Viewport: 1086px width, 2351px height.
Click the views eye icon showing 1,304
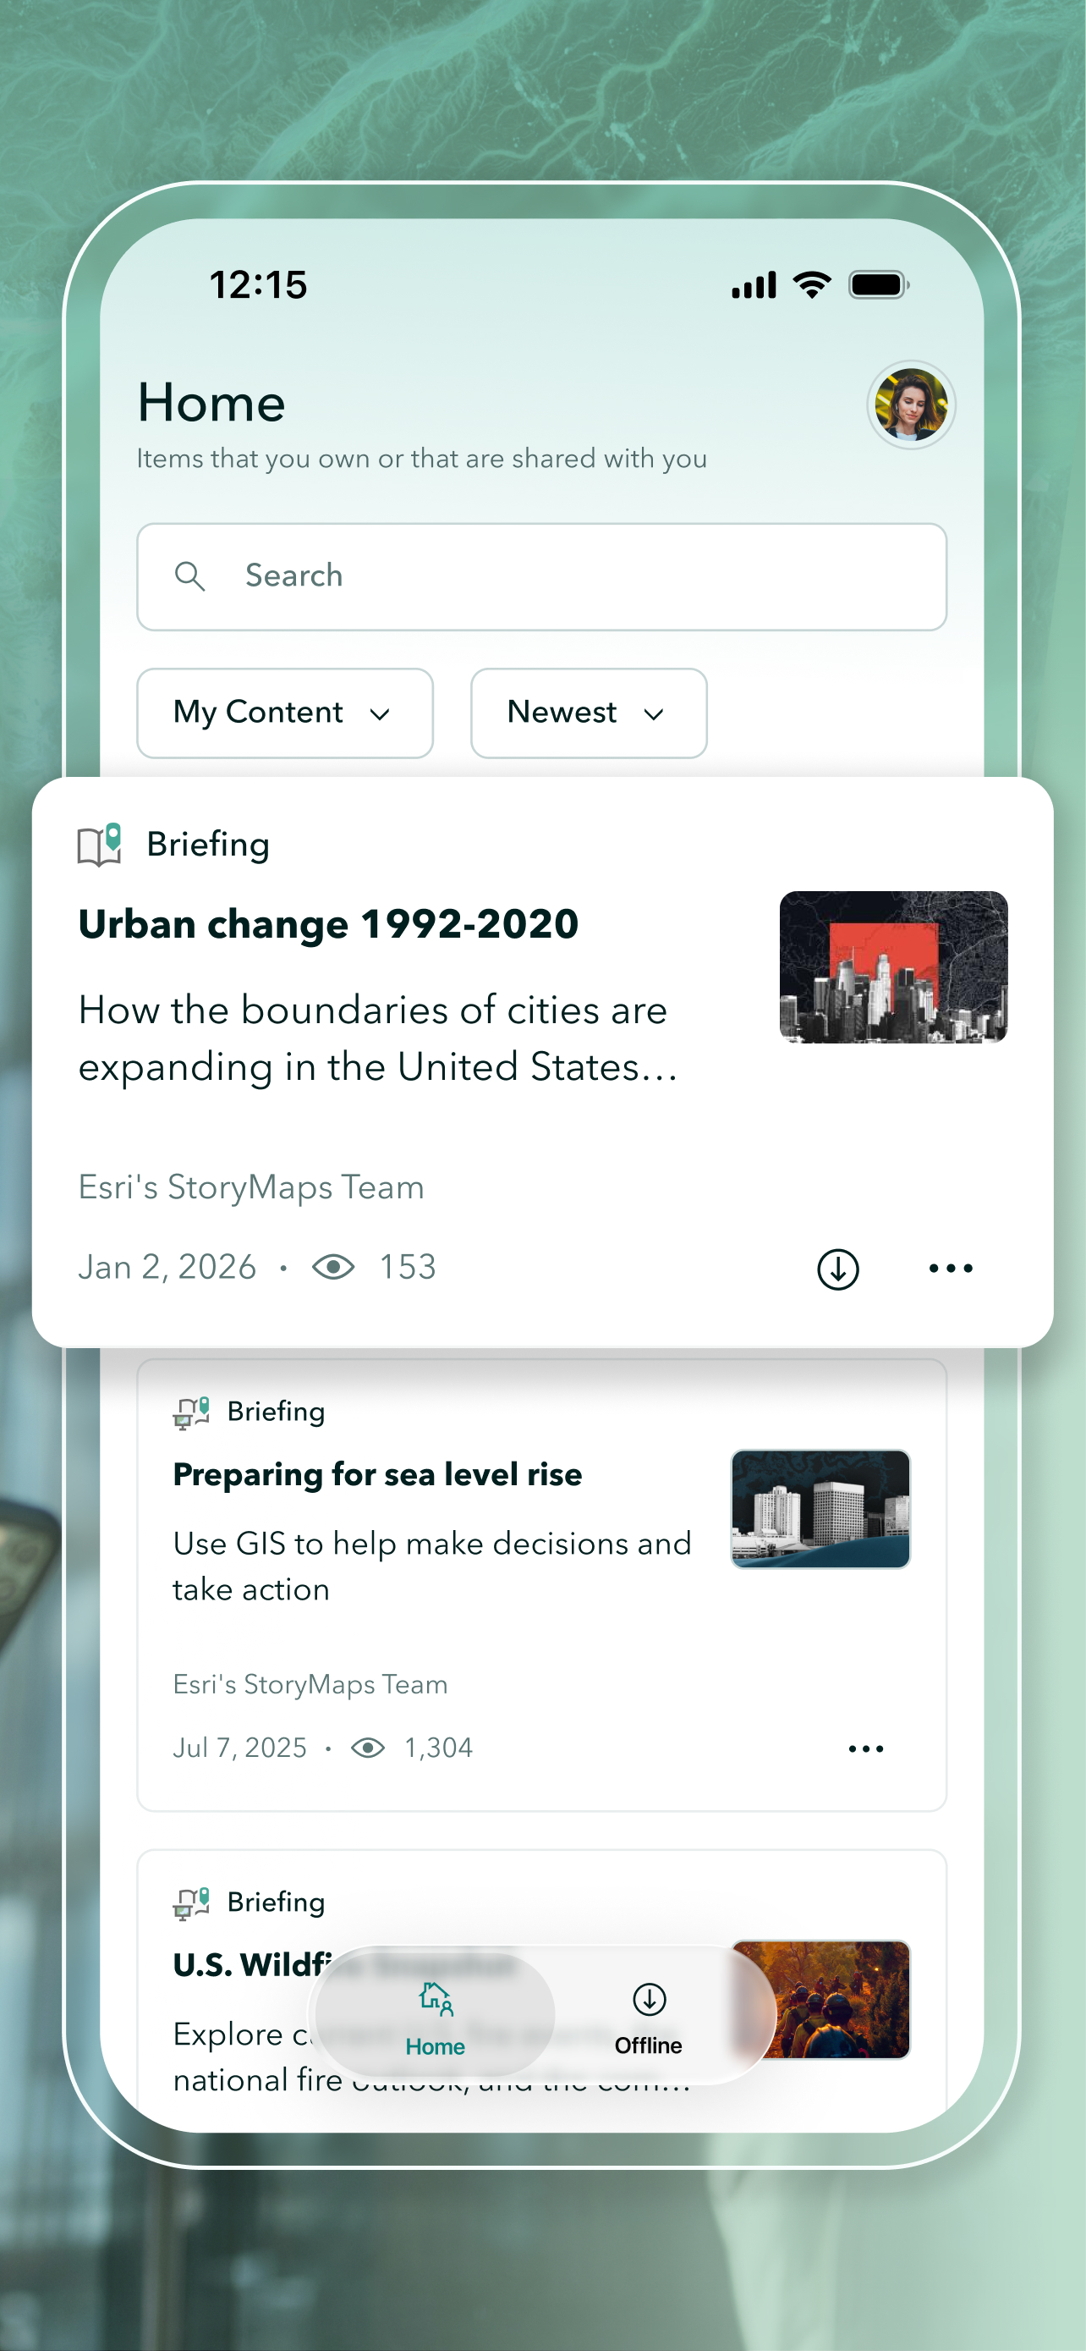pyautogui.click(x=367, y=1747)
